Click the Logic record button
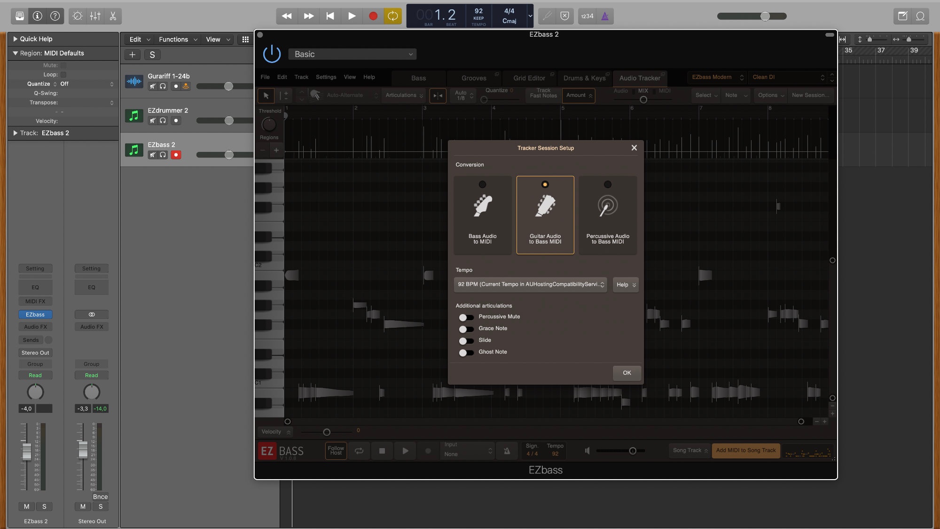Viewport: 940px width, 529px height. 373,16
